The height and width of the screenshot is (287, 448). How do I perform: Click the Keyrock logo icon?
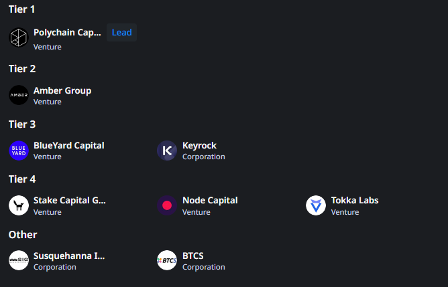(x=166, y=151)
